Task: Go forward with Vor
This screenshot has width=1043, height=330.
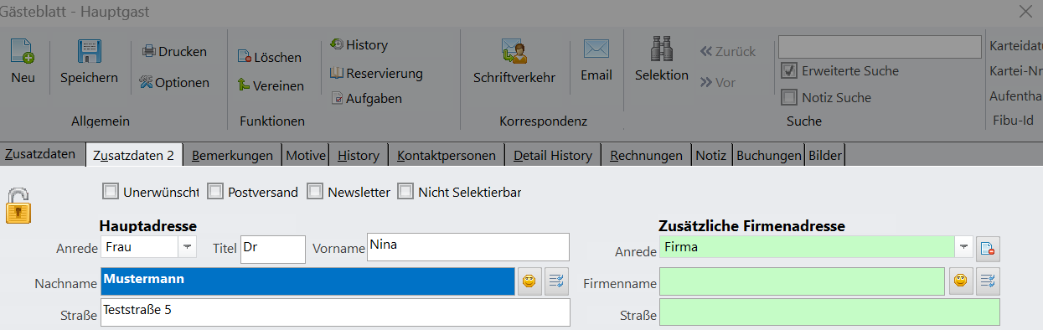Action: (x=717, y=82)
